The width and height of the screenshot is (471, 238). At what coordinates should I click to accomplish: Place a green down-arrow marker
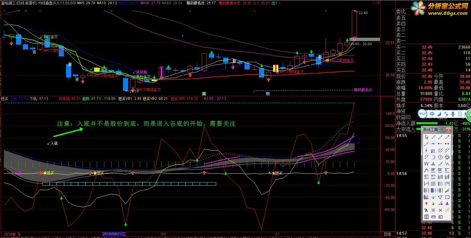(433, 204)
